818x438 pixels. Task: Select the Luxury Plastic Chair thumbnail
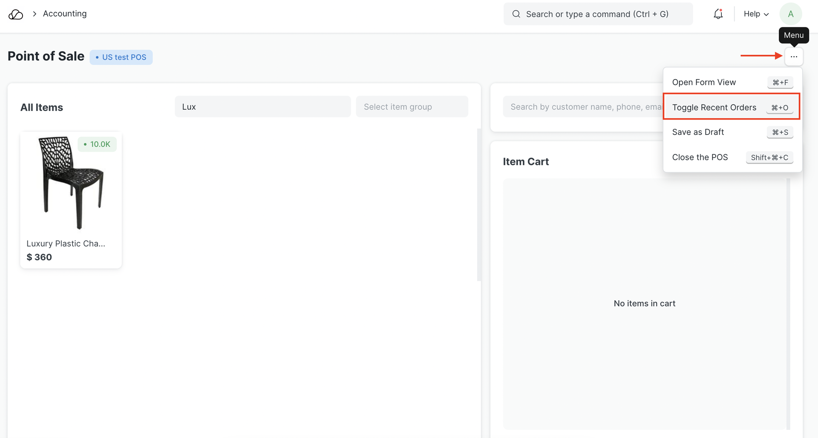[71, 183]
